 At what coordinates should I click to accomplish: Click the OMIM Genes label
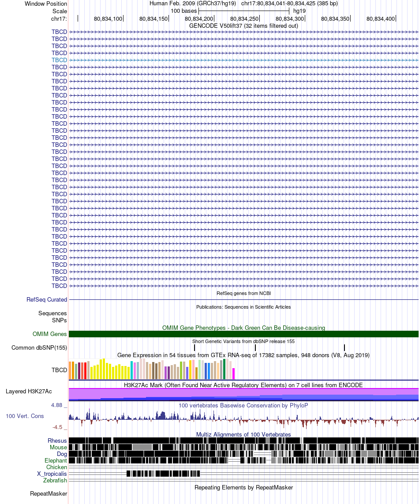49,334
